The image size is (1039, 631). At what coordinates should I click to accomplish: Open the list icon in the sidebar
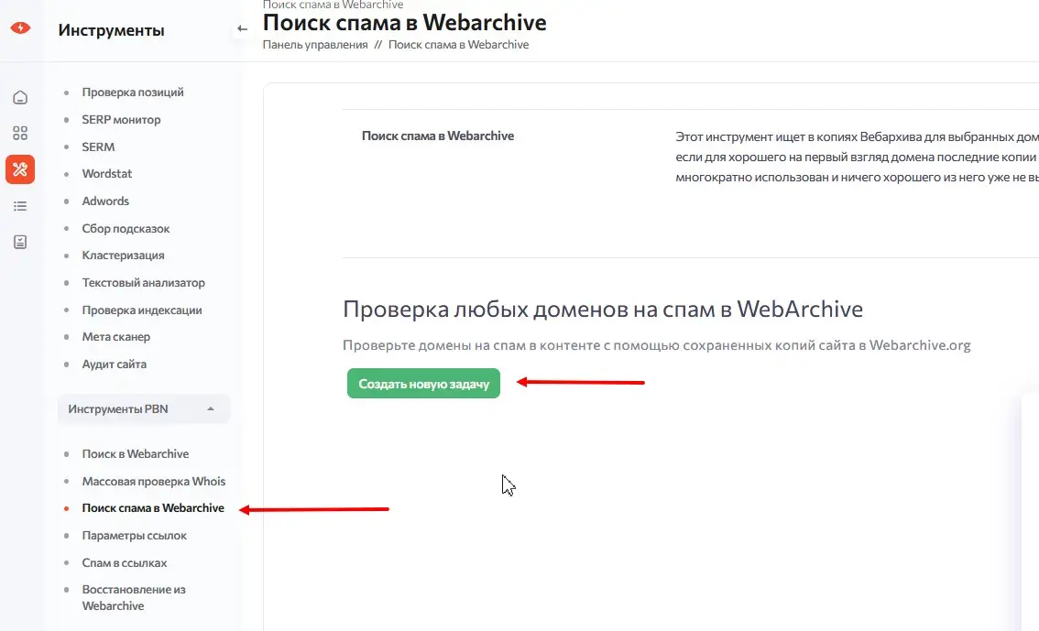click(20, 206)
